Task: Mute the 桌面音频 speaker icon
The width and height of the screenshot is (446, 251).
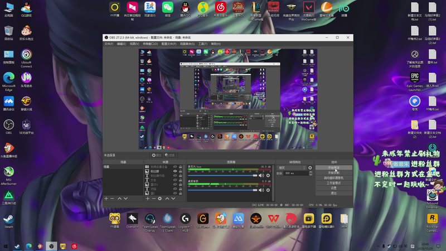Action: pyautogui.click(x=261, y=190)
